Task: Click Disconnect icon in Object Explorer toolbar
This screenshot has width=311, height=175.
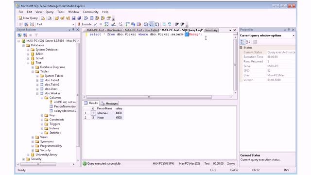Action: coord(25,35)
